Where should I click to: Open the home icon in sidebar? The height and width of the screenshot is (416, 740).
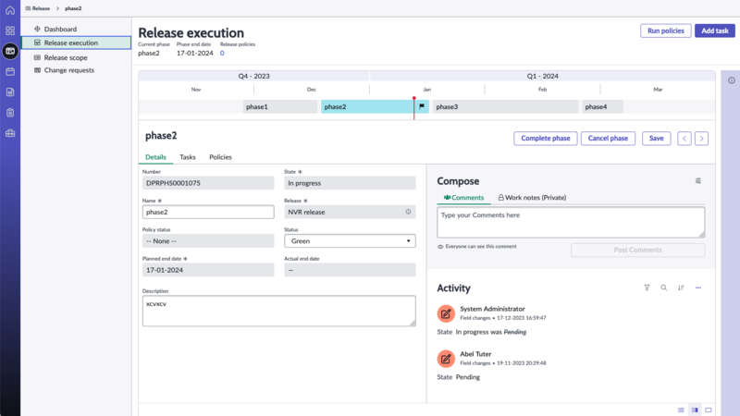(x=10, y=10)
